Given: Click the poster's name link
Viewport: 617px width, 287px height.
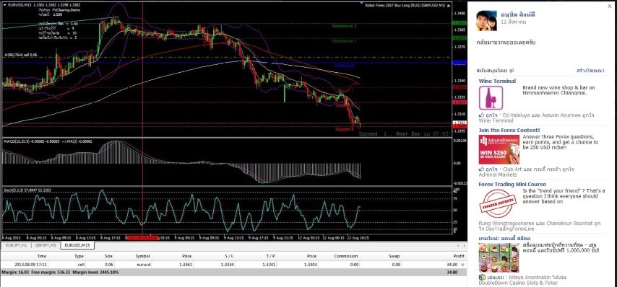Looking at the screenshot, I should pyautogui.click(x=517, y=15).
